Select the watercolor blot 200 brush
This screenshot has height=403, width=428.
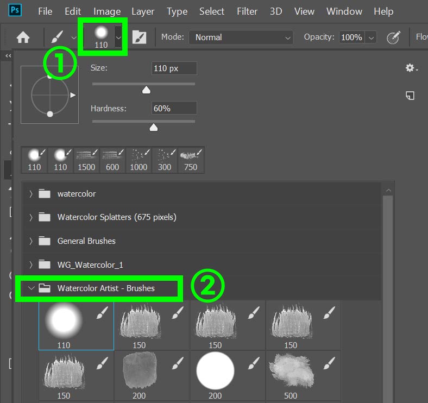[x=152, y=376]
